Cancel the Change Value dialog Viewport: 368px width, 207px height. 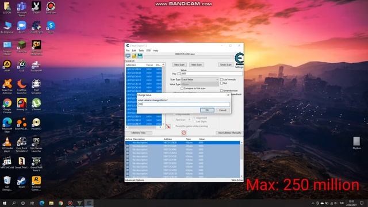[223, 110]
